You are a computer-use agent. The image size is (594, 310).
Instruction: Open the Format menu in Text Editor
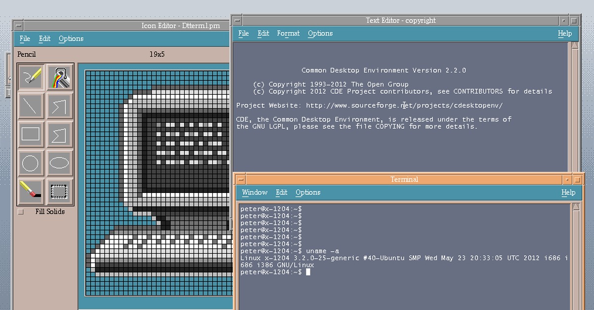coord(288,34)
